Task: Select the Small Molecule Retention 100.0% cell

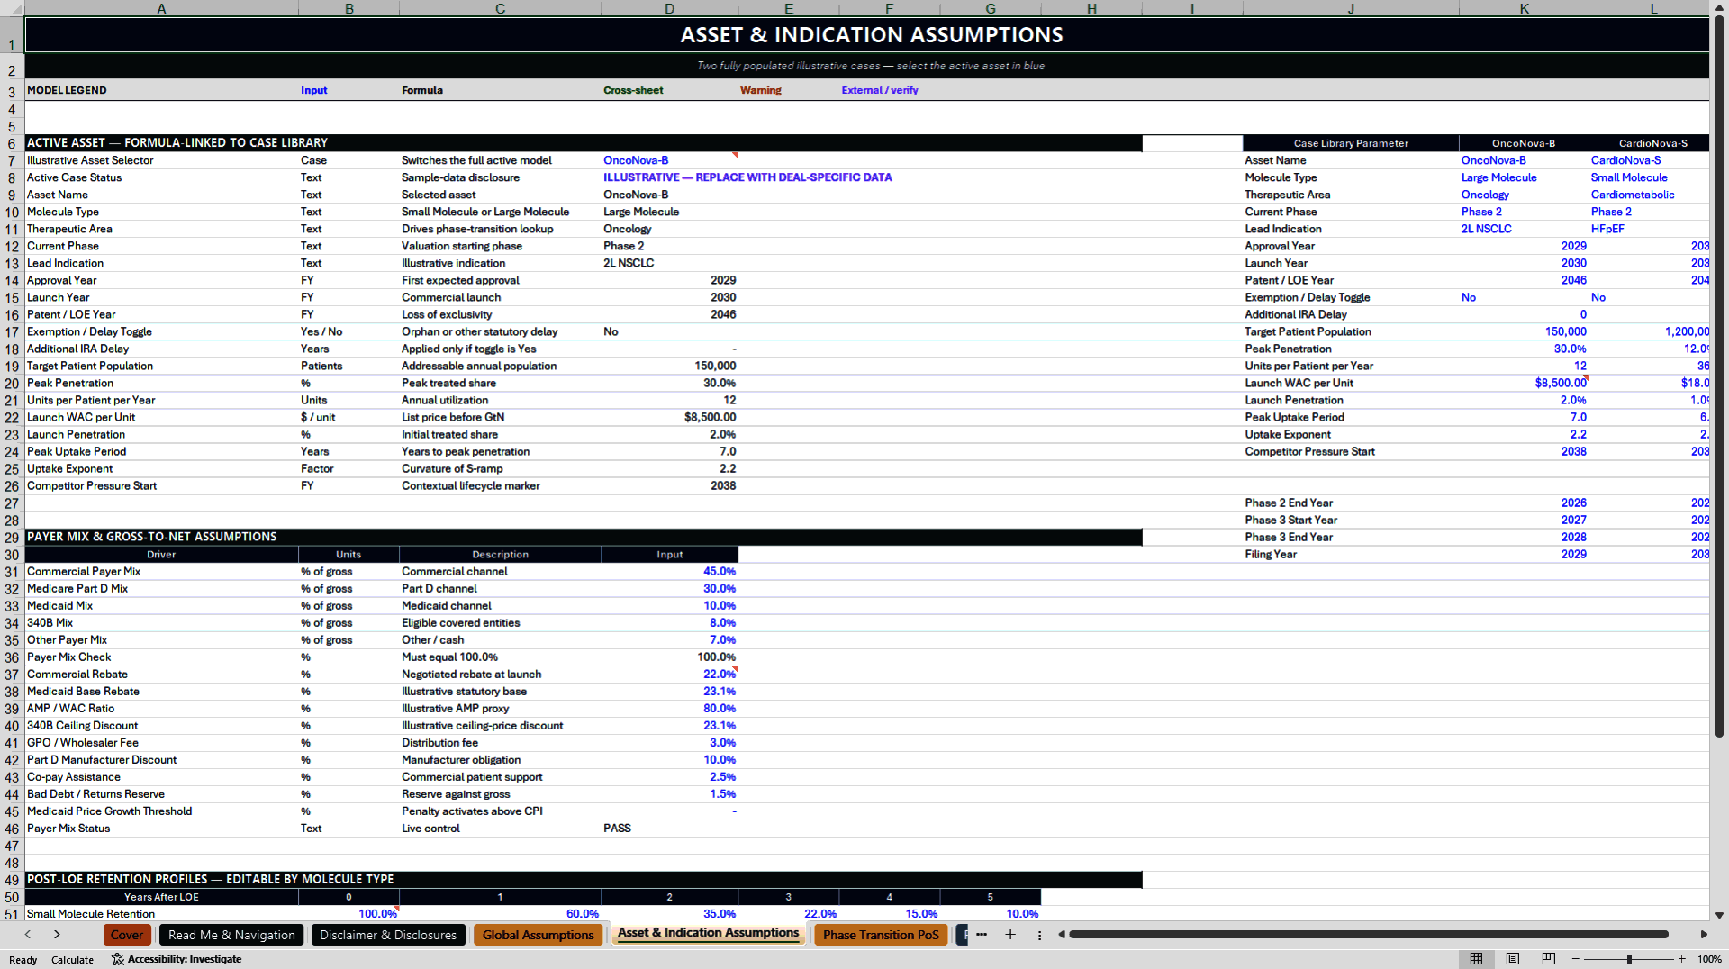Action: (349, 913)
